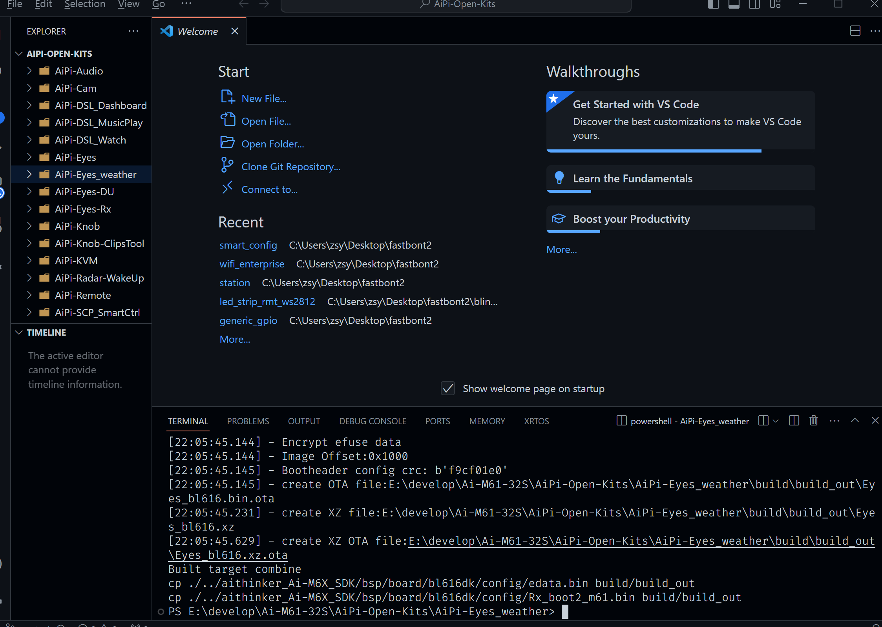The height and width of the screenshot is (627, 882).
Task: Click More under Recent list
Action: click(x=235, y=339)
